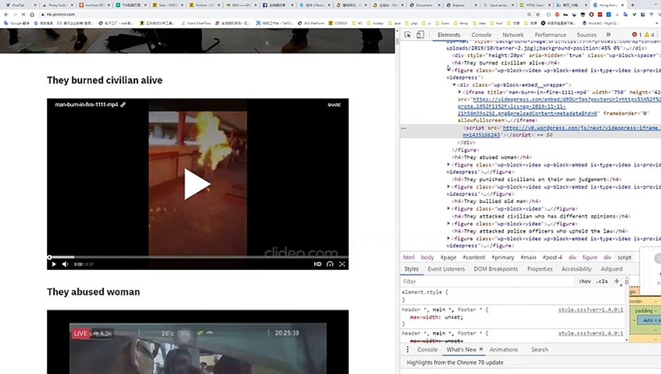Expand the figure node under burned civilian heading
Image resolution: width=661 pixels, height=374 pixels.
click(x=449, y=69)
